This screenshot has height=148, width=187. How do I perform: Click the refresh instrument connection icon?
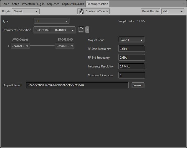click(81, 30)
